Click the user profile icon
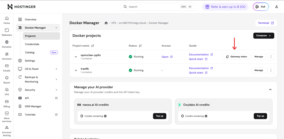Screen dimensions: 284x139 pos(277,7)
